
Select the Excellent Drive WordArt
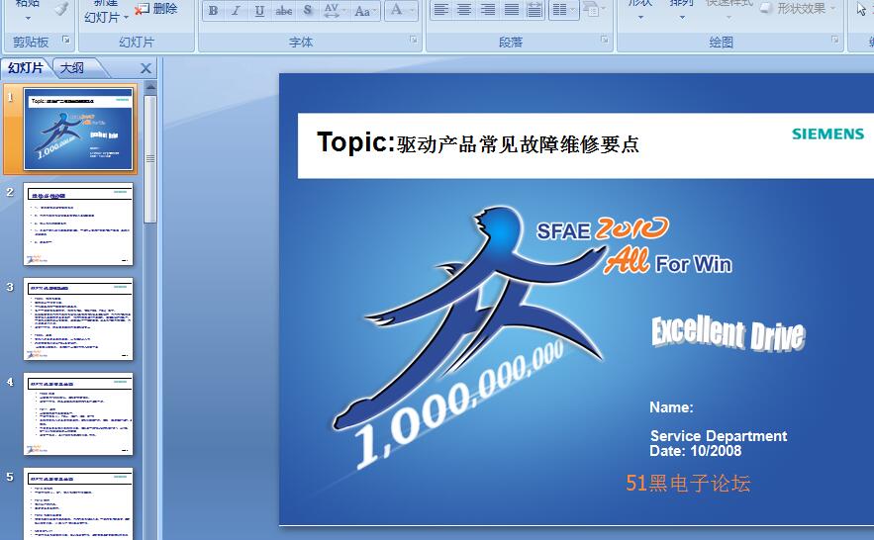point(728,333)
